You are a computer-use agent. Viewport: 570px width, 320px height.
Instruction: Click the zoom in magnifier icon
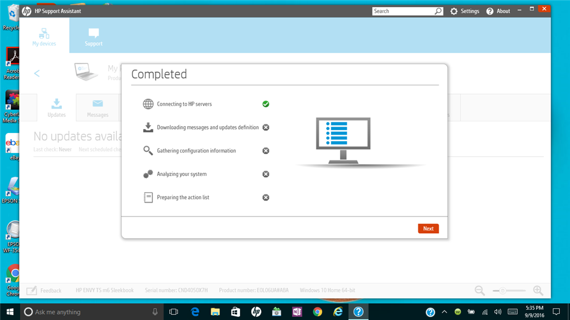(x=538, y=290)
